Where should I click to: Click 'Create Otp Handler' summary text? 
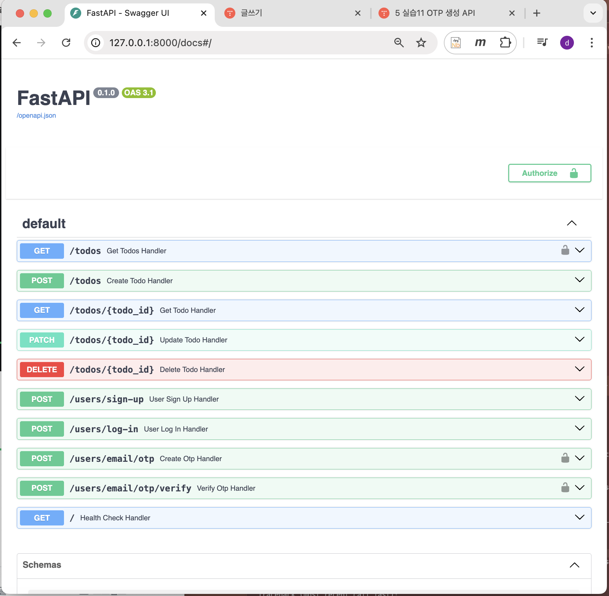click(191, 459)
